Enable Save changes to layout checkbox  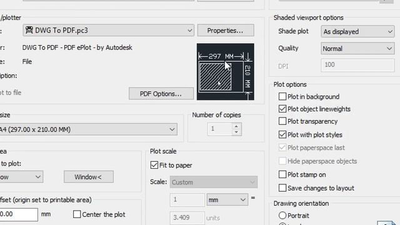282,188
